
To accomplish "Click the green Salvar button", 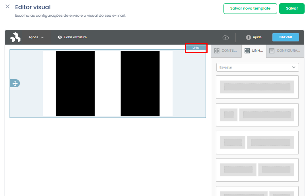I will point(292,8).
